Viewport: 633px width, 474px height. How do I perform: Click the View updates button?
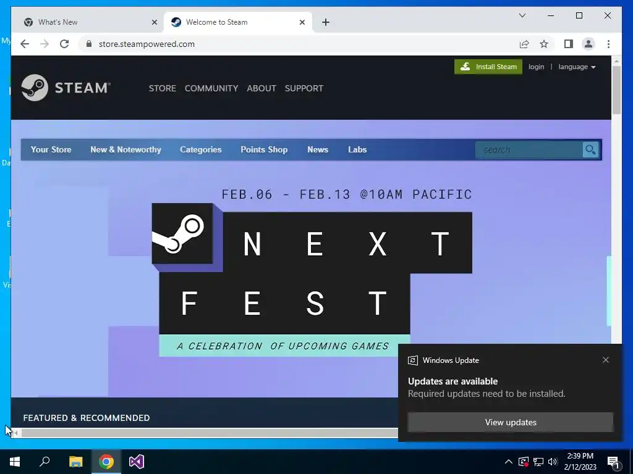pyautogui.click(x=510, y=422)
